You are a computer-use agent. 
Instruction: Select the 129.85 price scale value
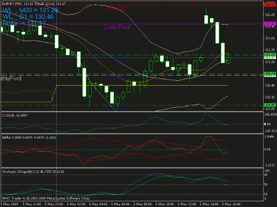tap(270, 109)
